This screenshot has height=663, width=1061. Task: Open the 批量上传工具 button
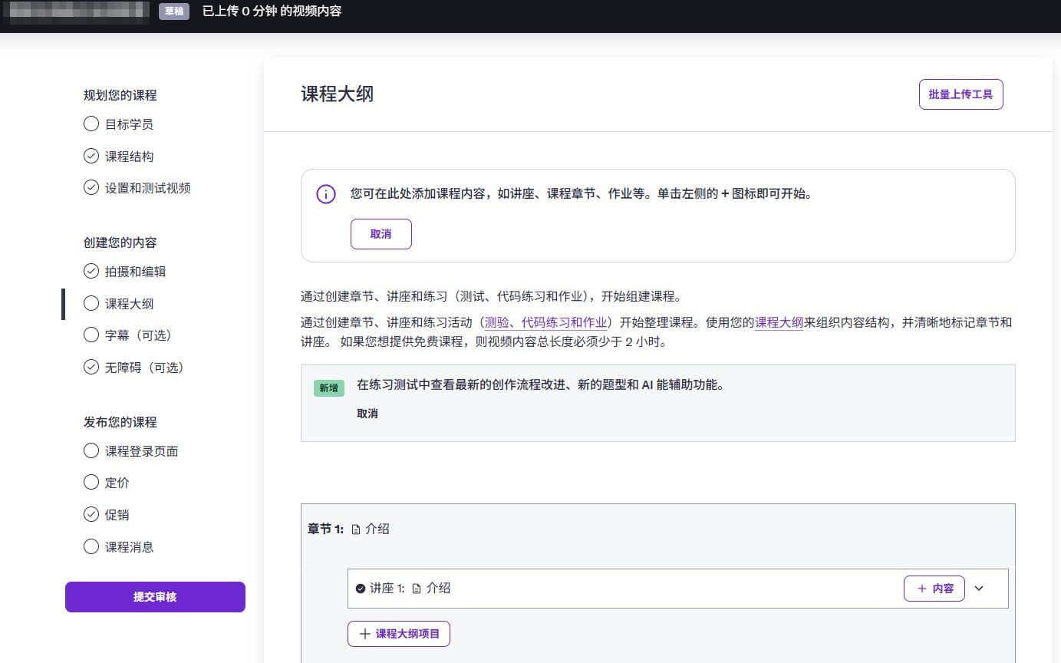pos(961,94)
